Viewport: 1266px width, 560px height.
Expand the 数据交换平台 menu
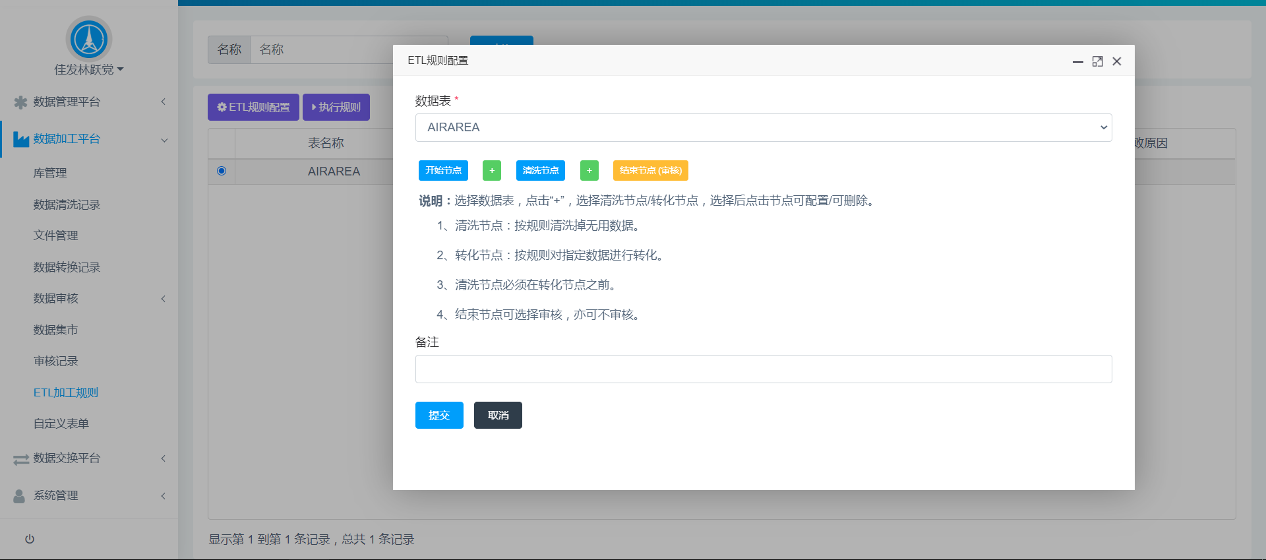pos(88,458)
